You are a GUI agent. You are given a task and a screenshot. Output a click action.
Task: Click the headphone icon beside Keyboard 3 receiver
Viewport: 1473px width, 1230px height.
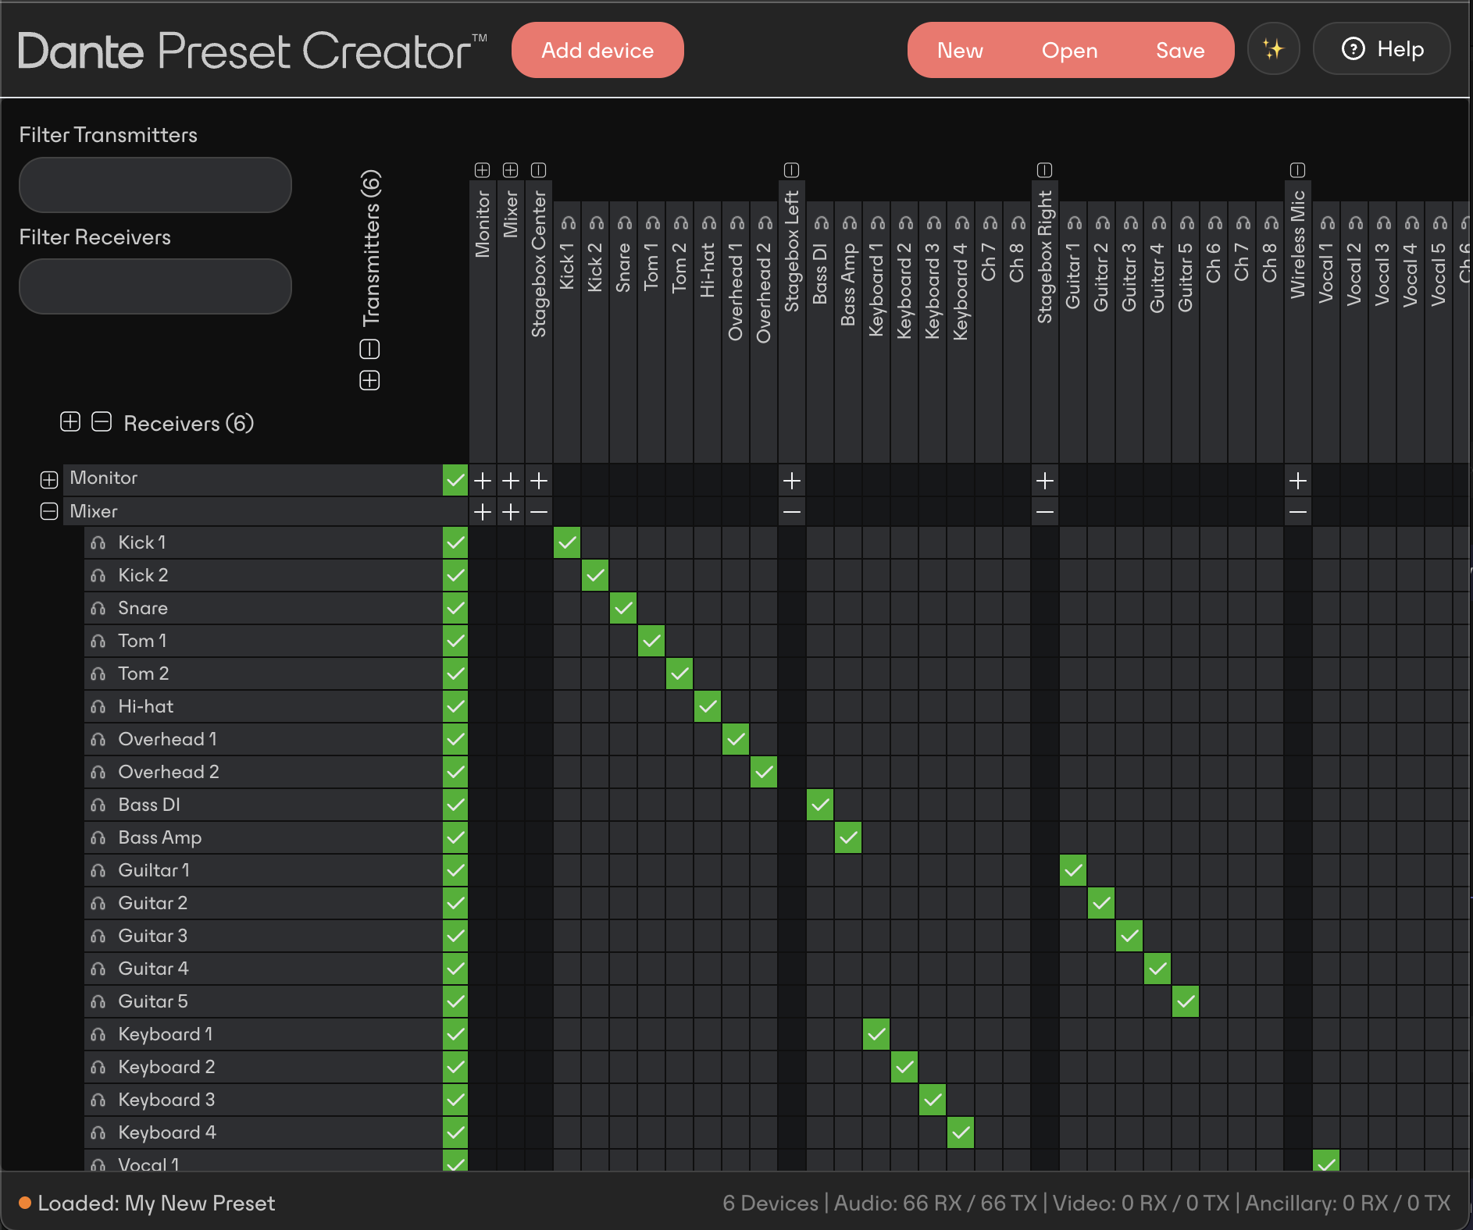(98, 1100)
